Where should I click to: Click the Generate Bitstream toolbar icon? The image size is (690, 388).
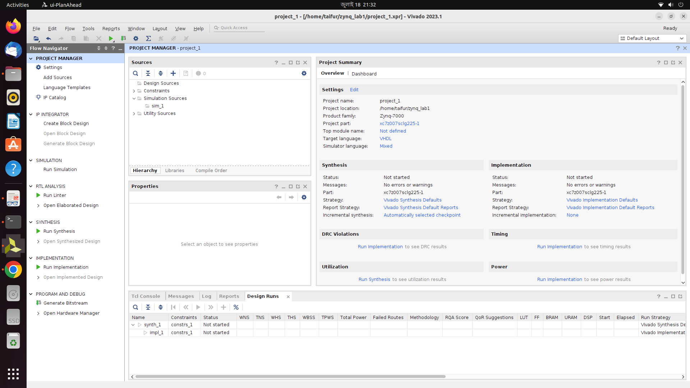tap(123, 38)
